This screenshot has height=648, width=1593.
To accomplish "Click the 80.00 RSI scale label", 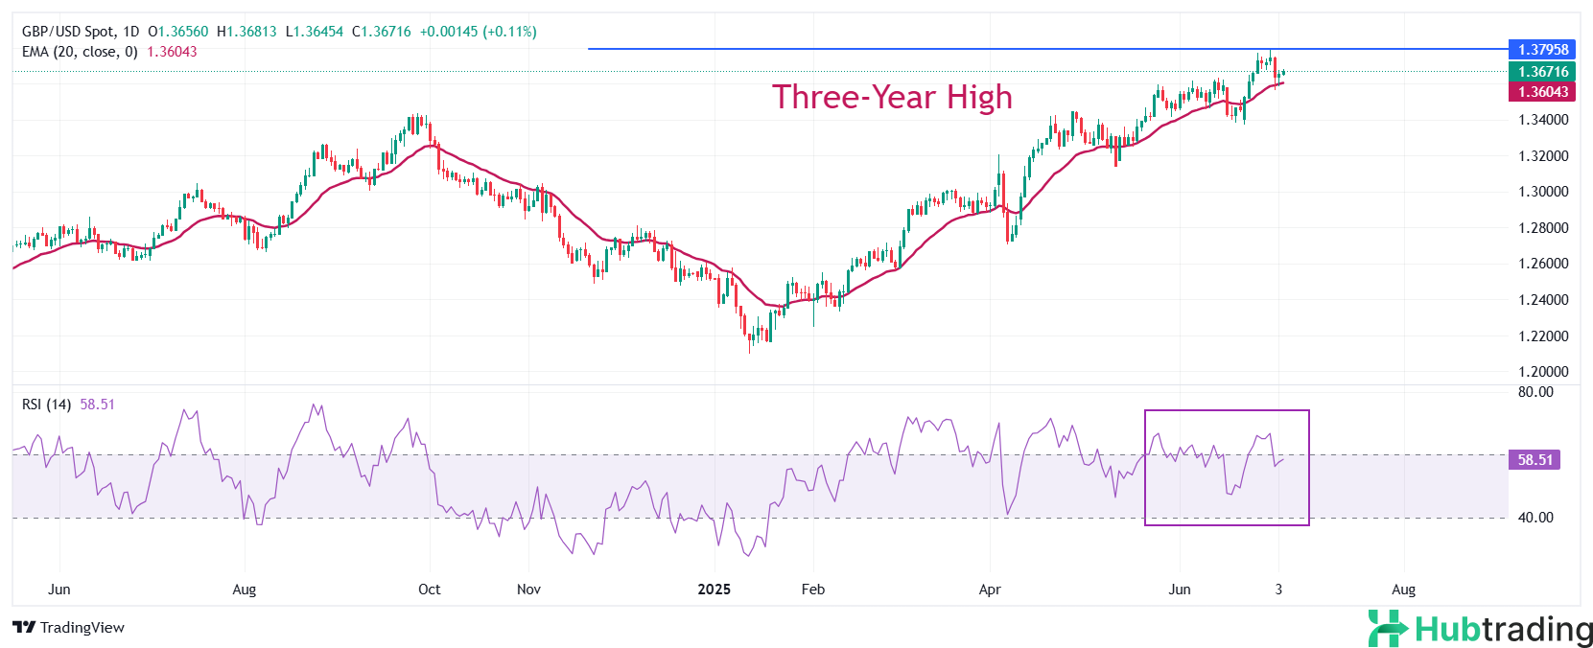I will click(x=1535, y=392).
